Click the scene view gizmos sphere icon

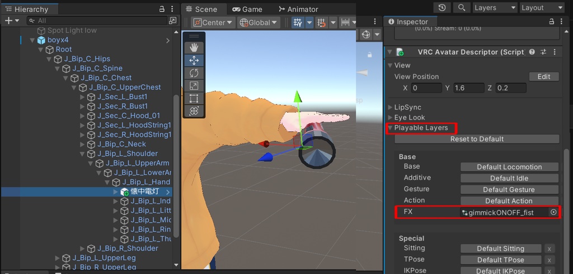click(366, 35)
